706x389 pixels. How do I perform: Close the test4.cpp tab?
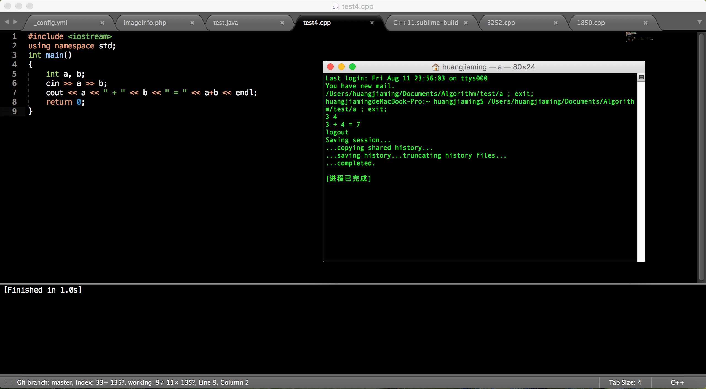pos(372,23)
